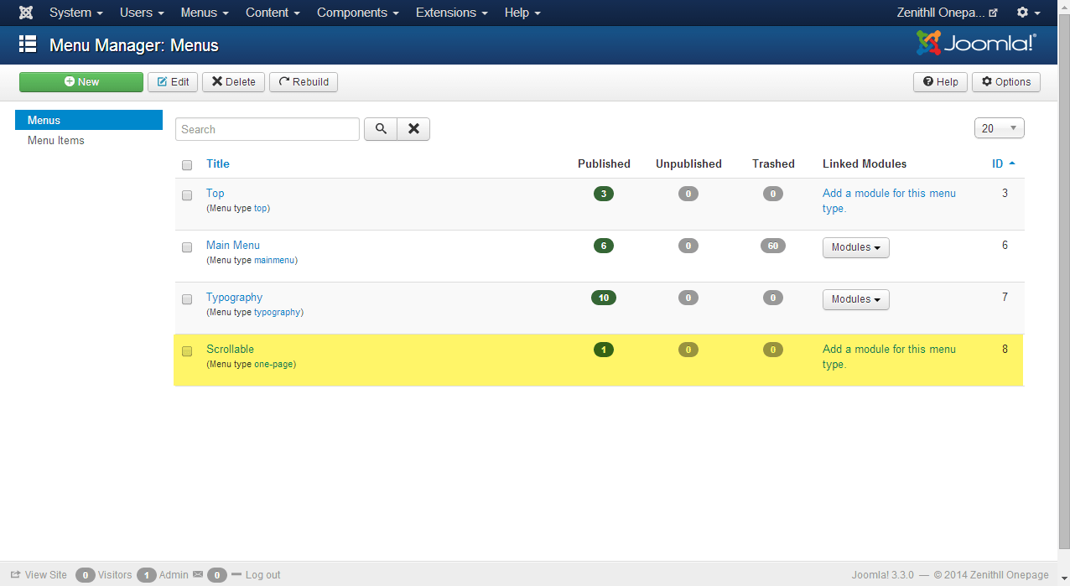Image resolution: width=1070 pixels, height=586 pixels.
Task: Select Menus in the sidebar
Action: click(x=89, y=120)
